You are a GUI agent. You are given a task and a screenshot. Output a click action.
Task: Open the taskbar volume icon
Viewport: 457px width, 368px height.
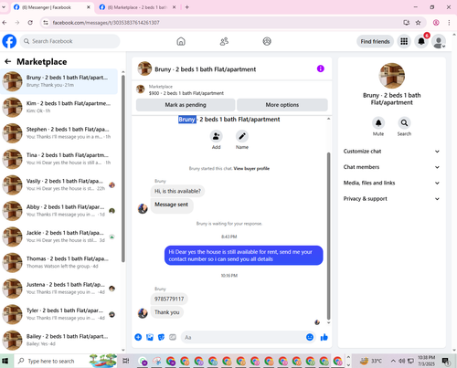[402, 361]
